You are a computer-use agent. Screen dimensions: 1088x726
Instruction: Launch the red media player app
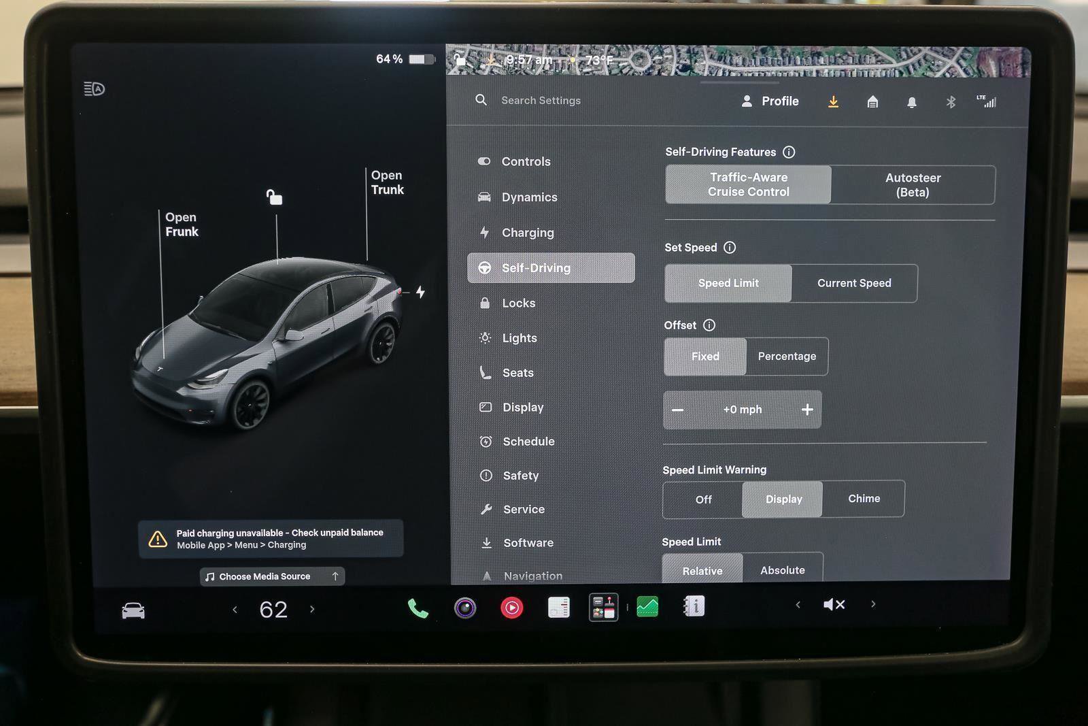coord(512,608)
